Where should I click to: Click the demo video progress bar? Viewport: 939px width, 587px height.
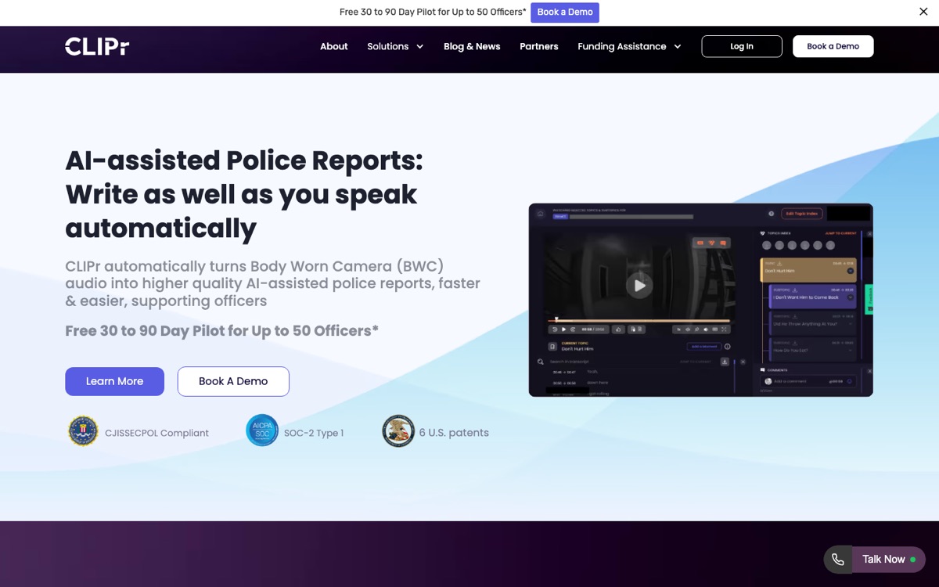[639, 321]
